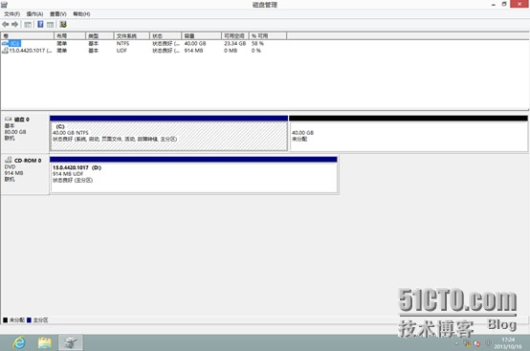530x351 pixels.
Task: Click the 23.34 GB free space cell
Action: pyautogui.click(x=235, y=44)
